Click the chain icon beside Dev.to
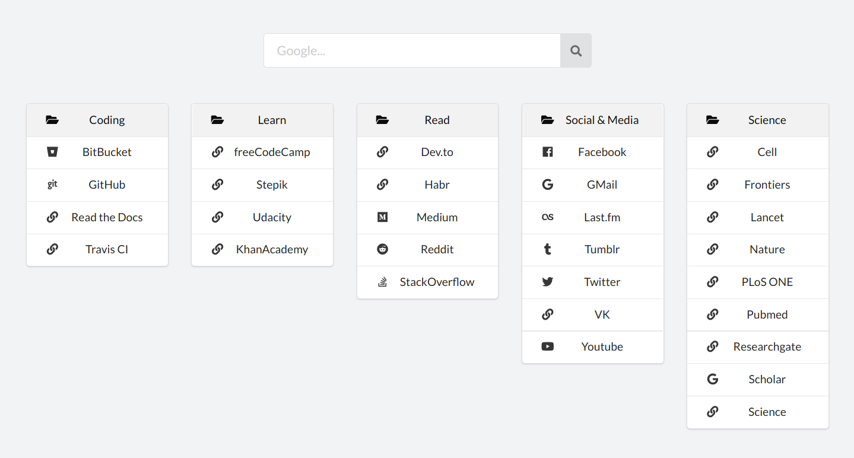The height and width of the screenshot is (458, 854). tap(382, 152)
